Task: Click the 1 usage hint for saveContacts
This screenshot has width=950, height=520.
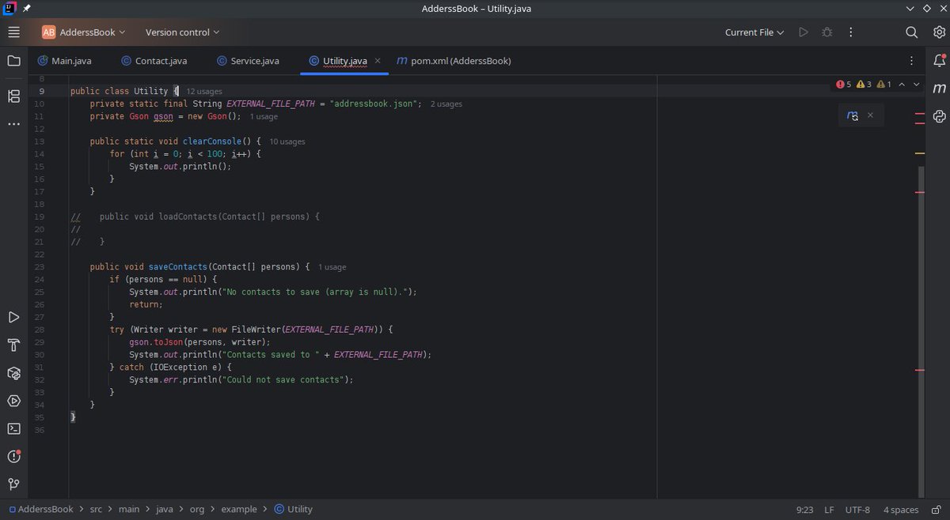Action: (x=332, y=267)
